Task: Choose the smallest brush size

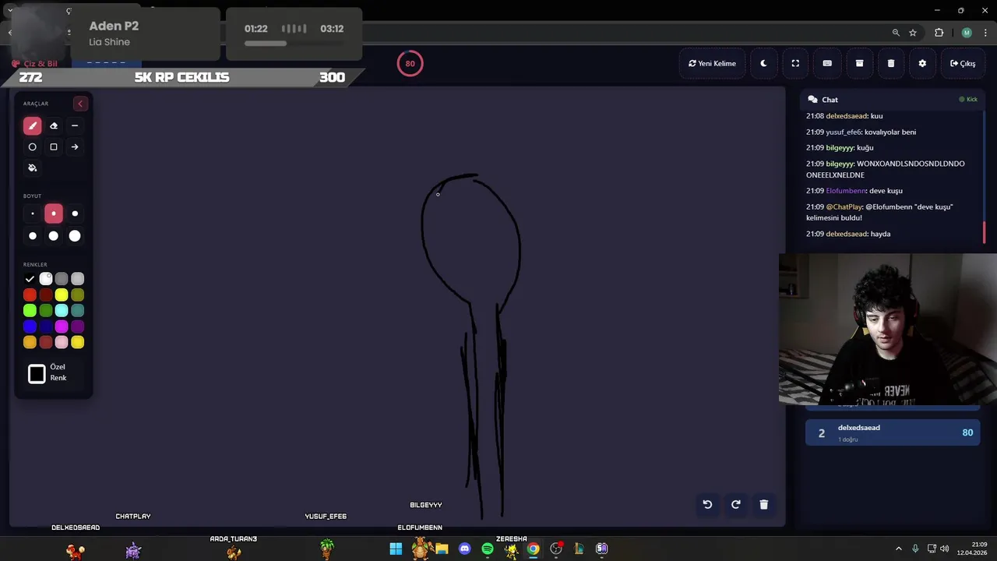Action: click(32, 213)
